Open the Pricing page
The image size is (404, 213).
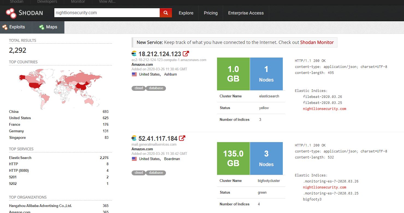coord(211,13)
